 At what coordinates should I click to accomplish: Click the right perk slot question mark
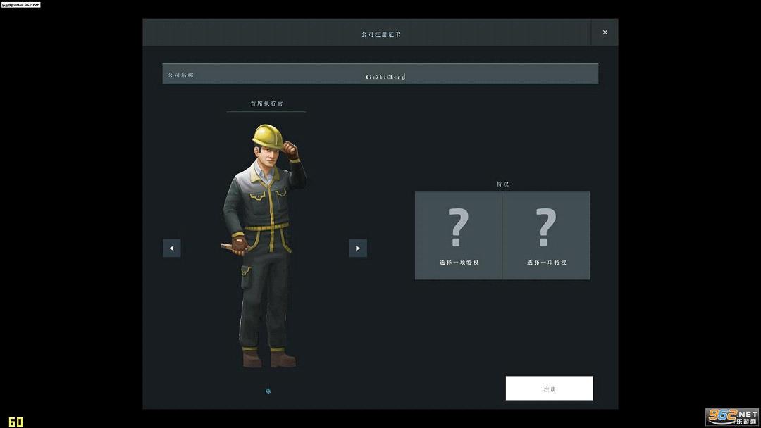pos(545,227)
